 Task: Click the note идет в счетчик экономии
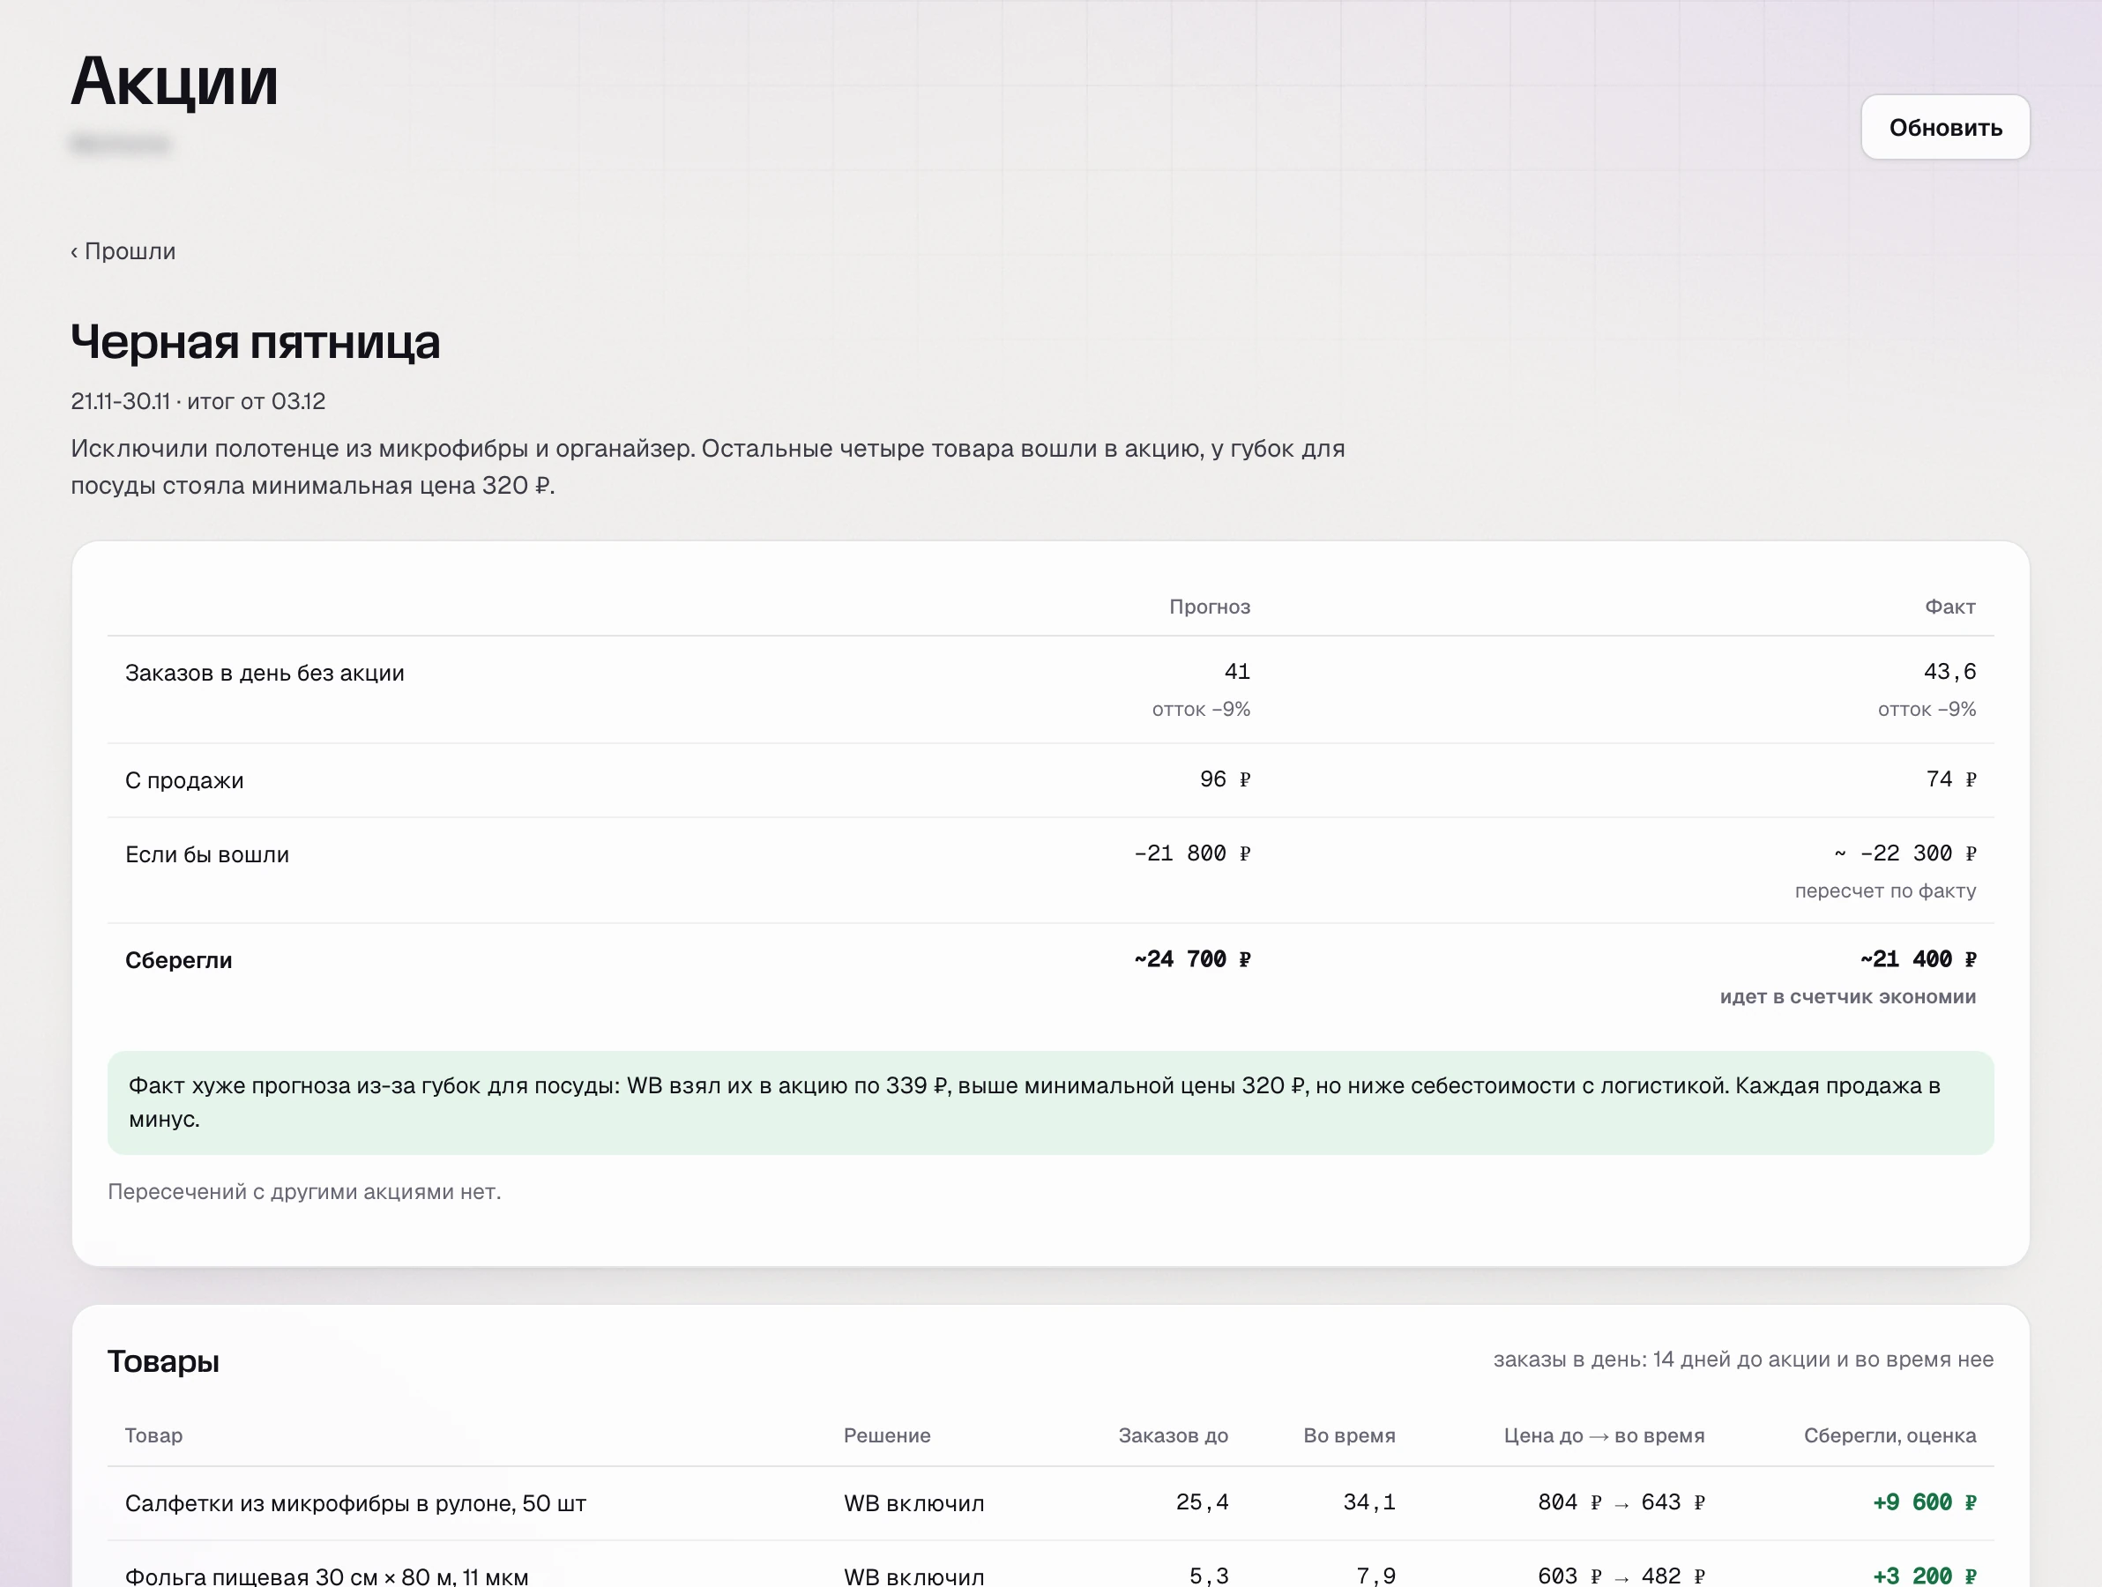(1847, 997)
